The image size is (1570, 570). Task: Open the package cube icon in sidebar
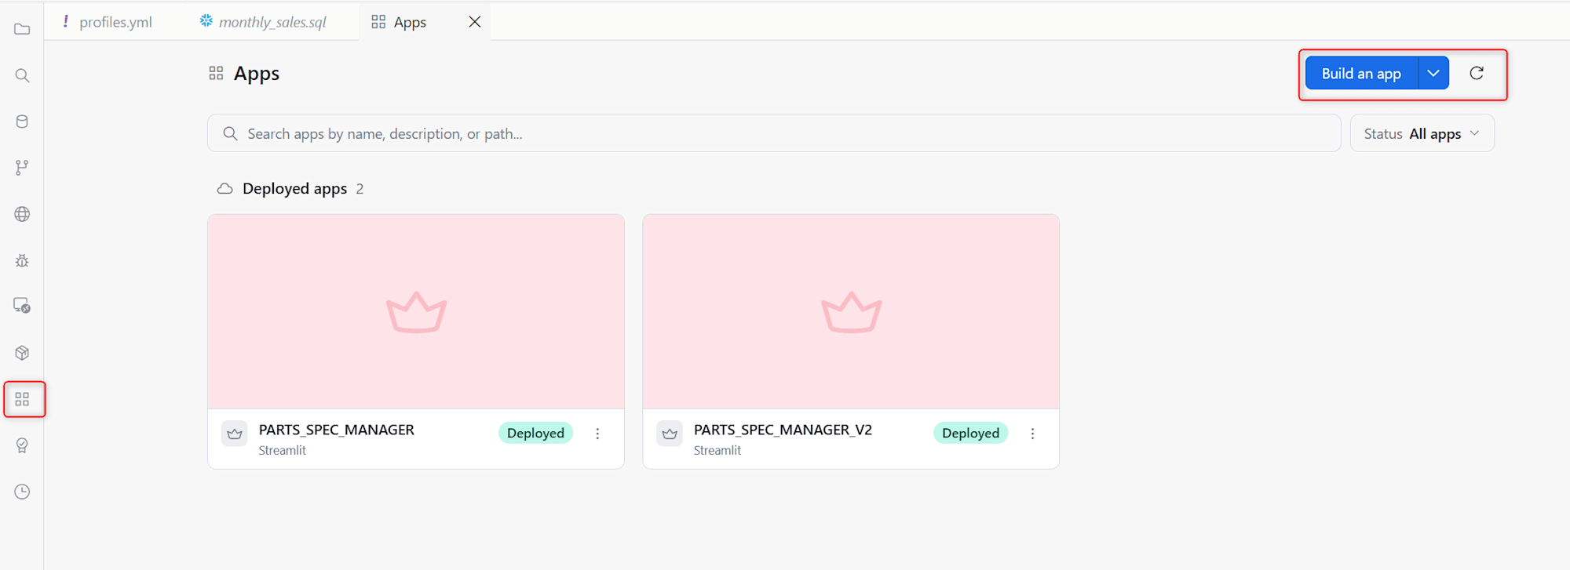pyautogui.click(x=22, y=353)
